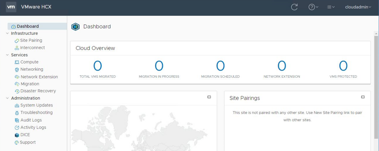Screen dimensions: 379x151
Task: Click the Migration cloud icon
Action: (x=17, y=84)
